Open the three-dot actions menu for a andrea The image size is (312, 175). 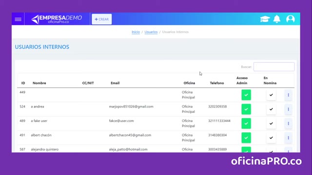click(288, 109)
